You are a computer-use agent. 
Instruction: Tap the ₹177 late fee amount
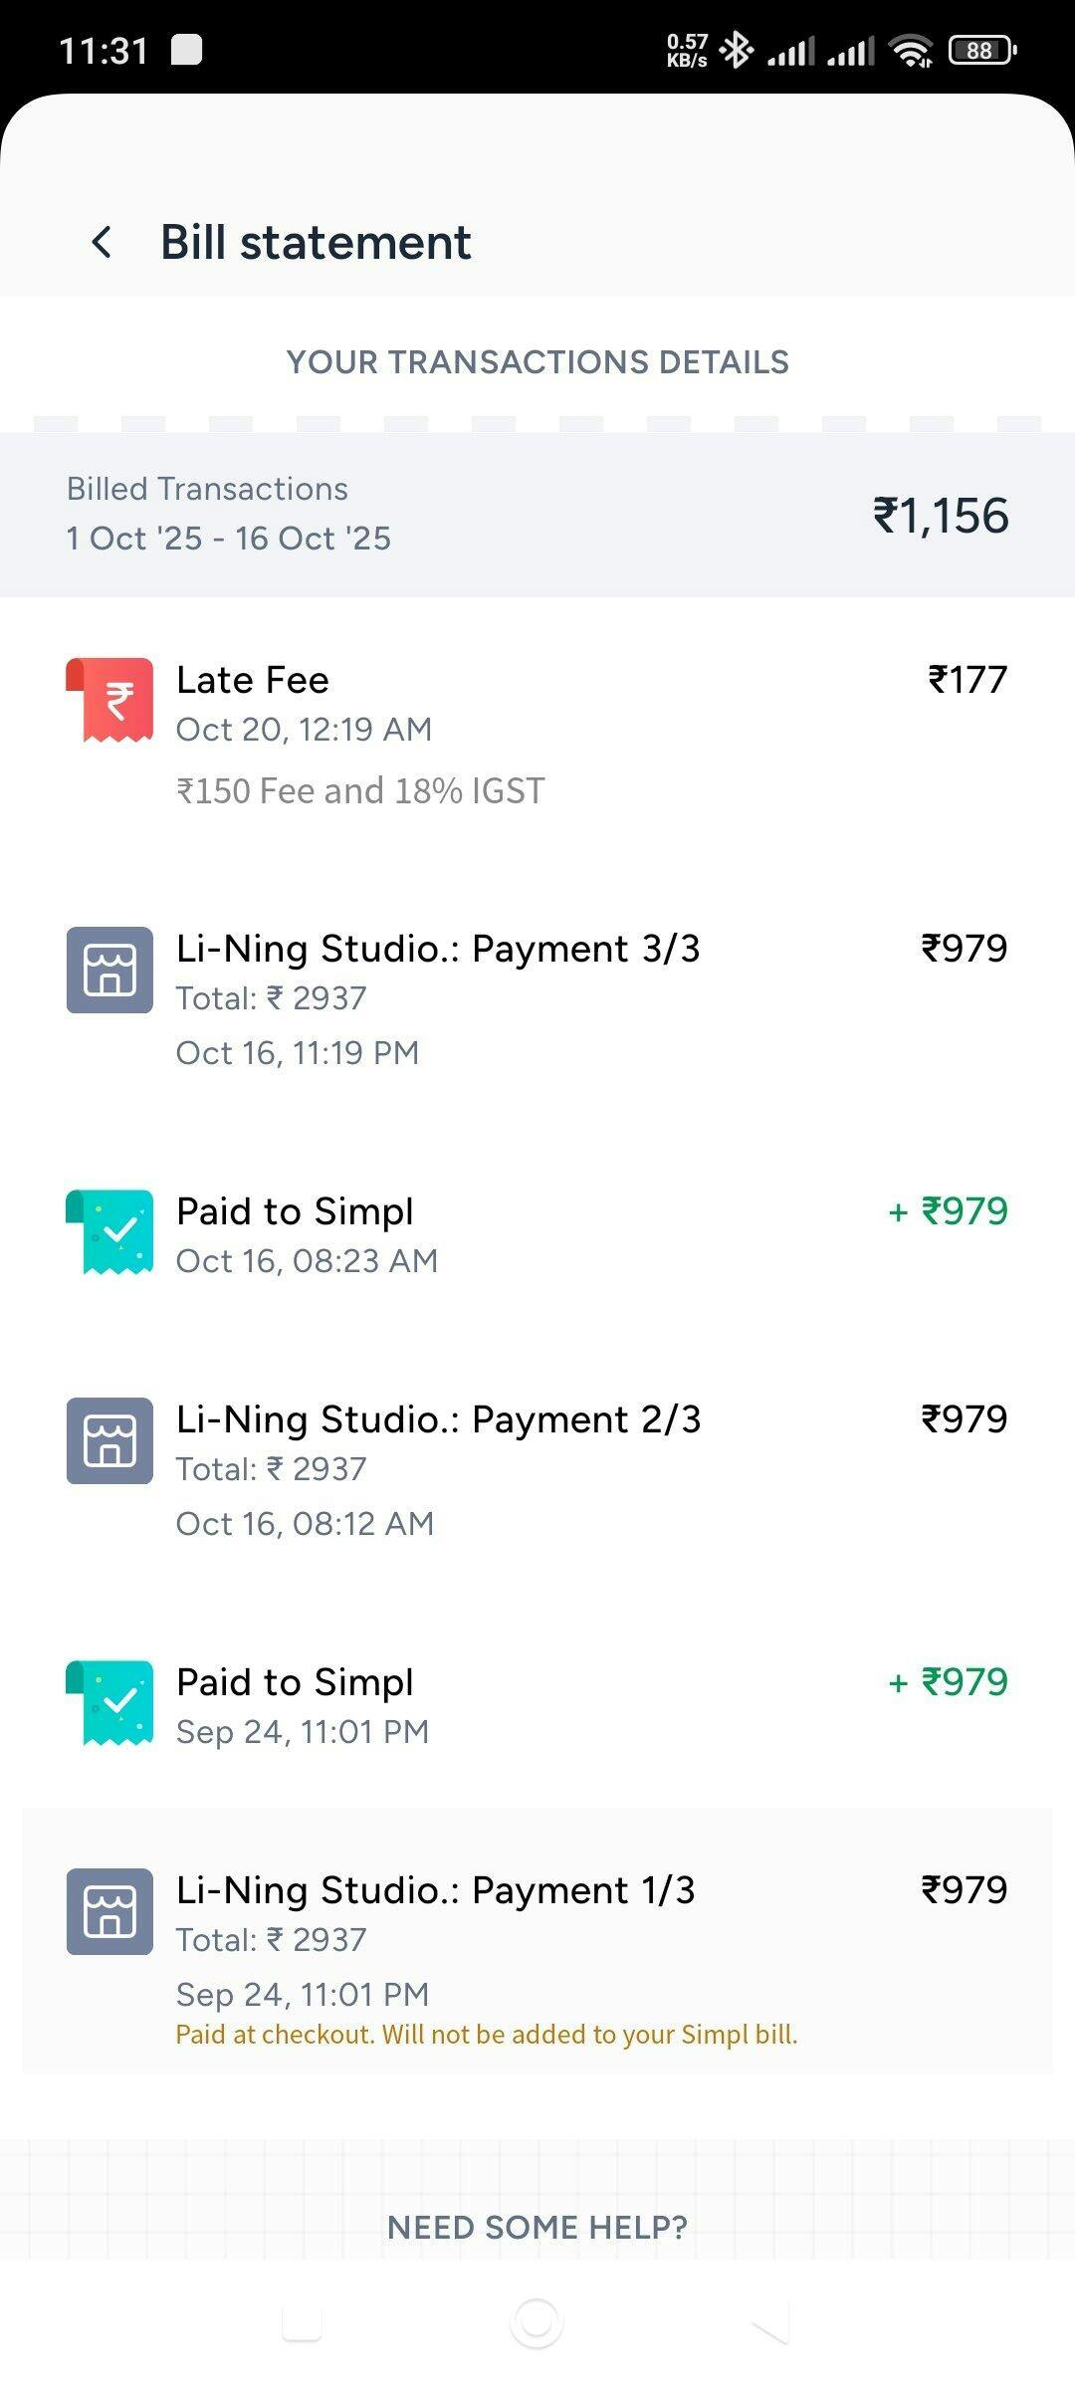point(967,680)
